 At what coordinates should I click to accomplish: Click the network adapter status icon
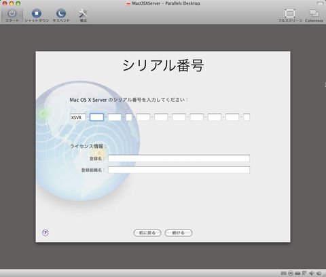point(304,274)
